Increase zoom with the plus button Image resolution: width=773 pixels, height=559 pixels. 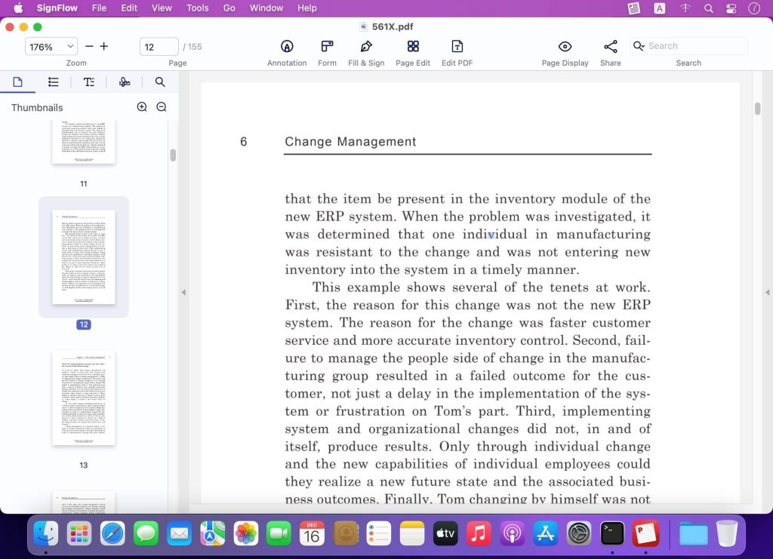coord(103,46)
